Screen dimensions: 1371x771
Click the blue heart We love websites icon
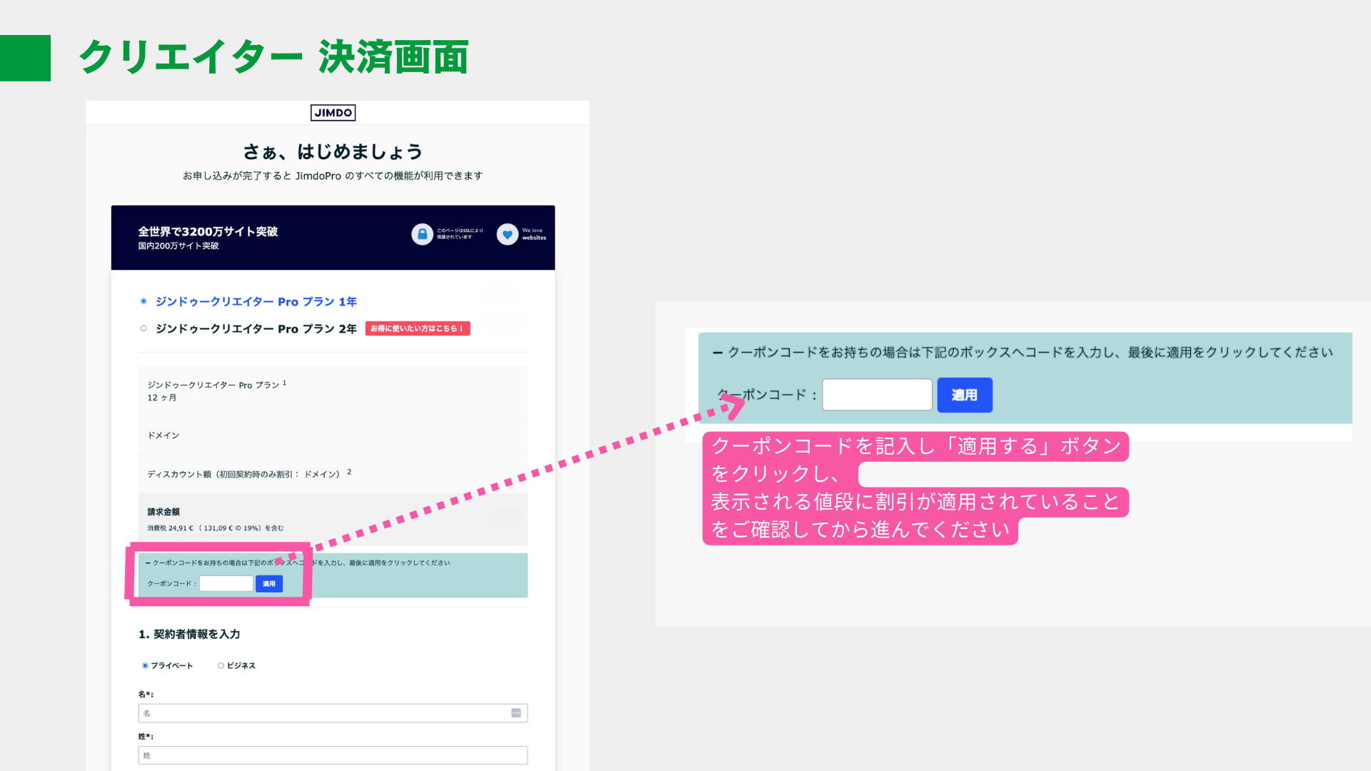click(x=507, y=234)
